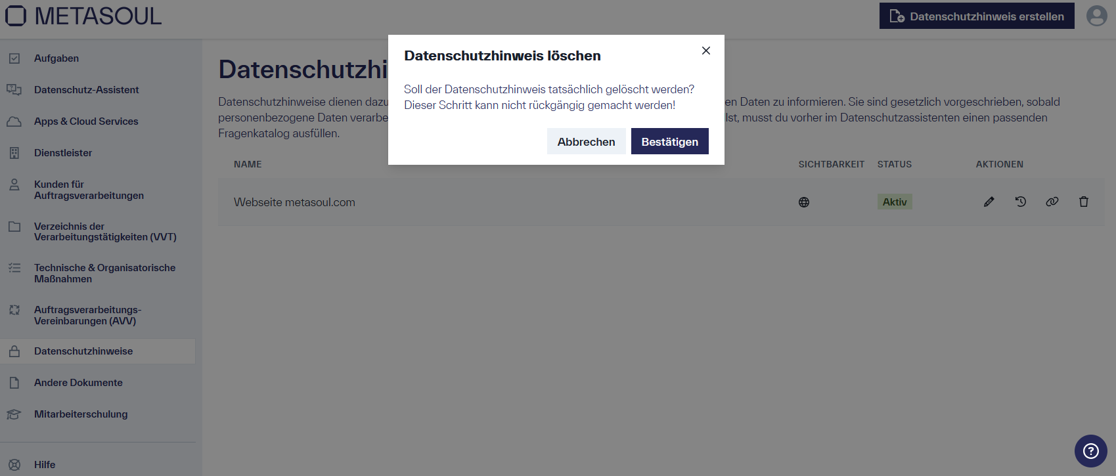Click the globe visibility icon
1116x476 pixels.
click(x=804, y=202)
